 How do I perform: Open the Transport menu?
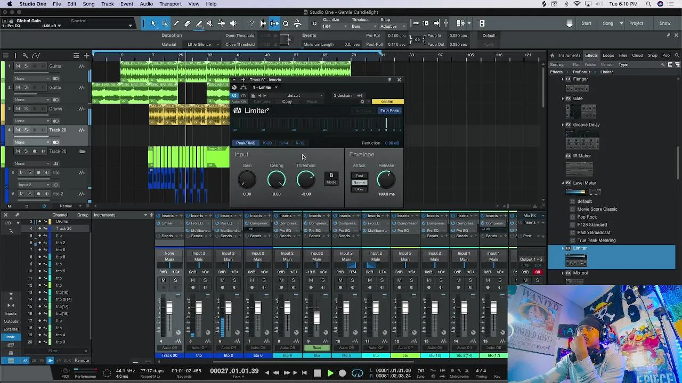coord(170,4)
